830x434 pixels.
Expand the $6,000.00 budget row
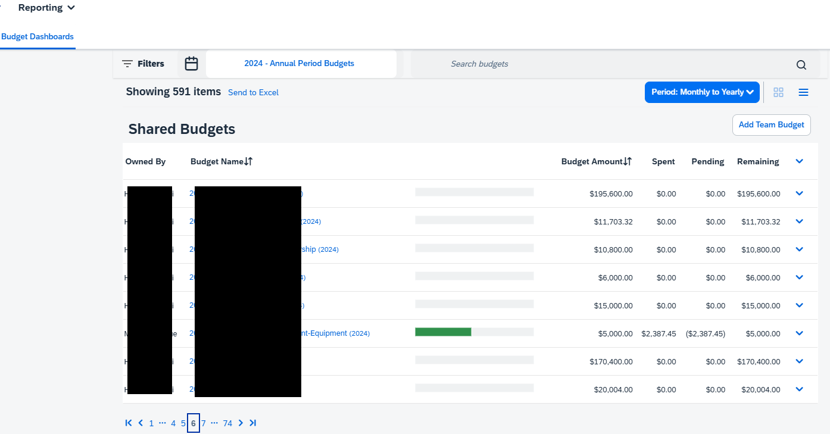point(800,277)
